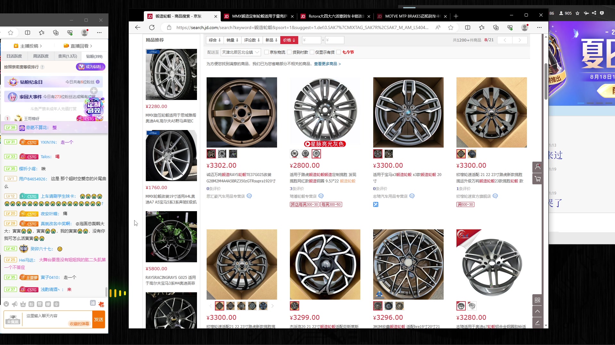Go to previous results page arrow
The height and width of the screenshot is (345, 615).
click(x=505, y=40)
